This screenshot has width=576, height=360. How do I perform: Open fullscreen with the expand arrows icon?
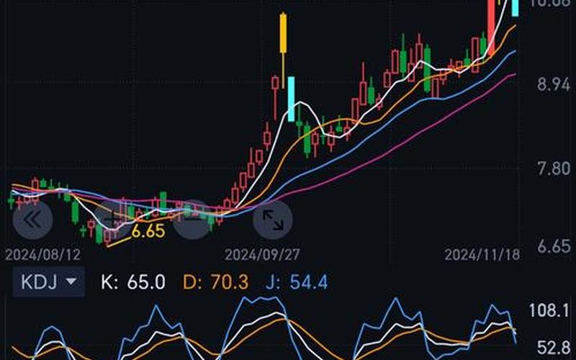(272, 220)
